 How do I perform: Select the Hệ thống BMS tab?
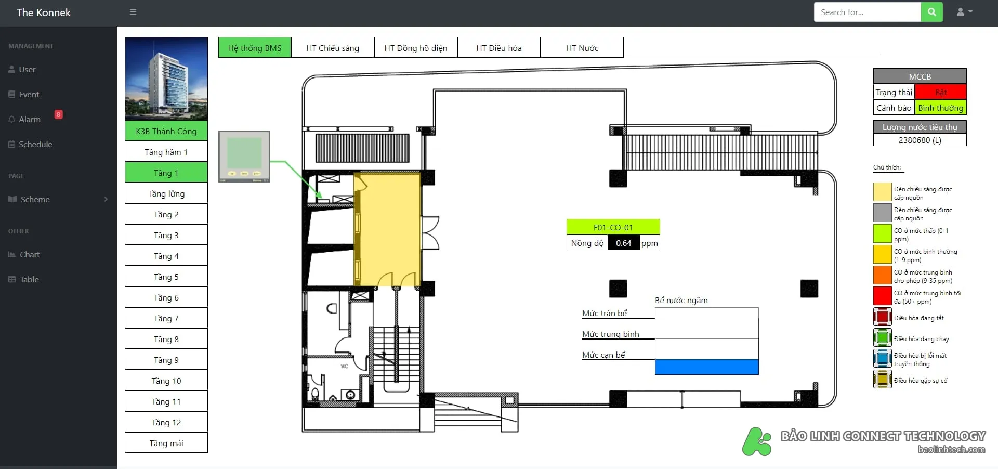click(255, 48)
